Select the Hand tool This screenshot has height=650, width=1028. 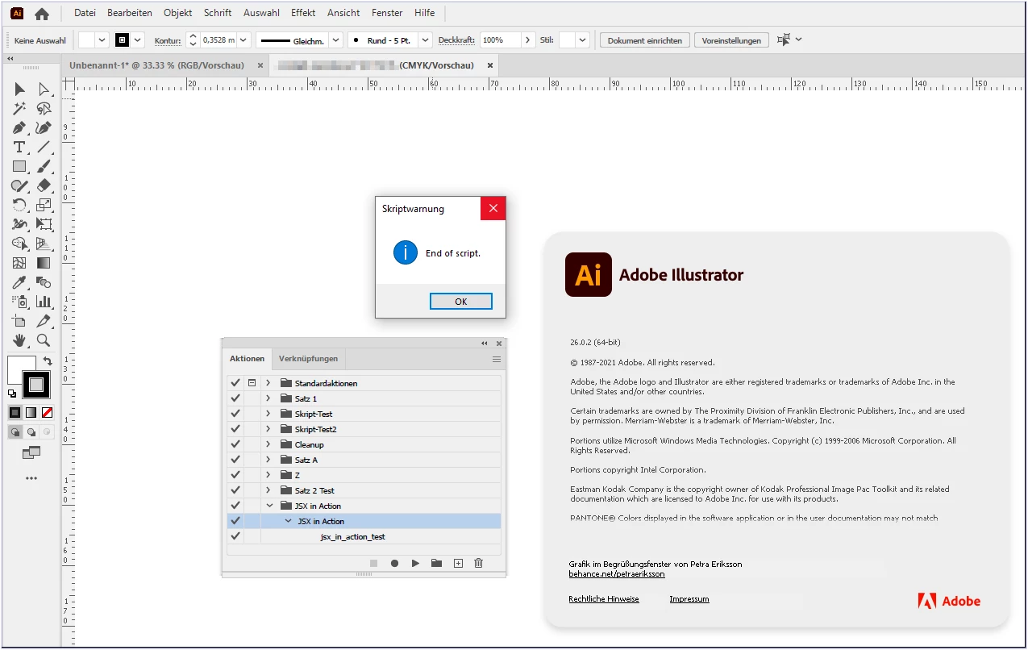(x=19, y=340)
